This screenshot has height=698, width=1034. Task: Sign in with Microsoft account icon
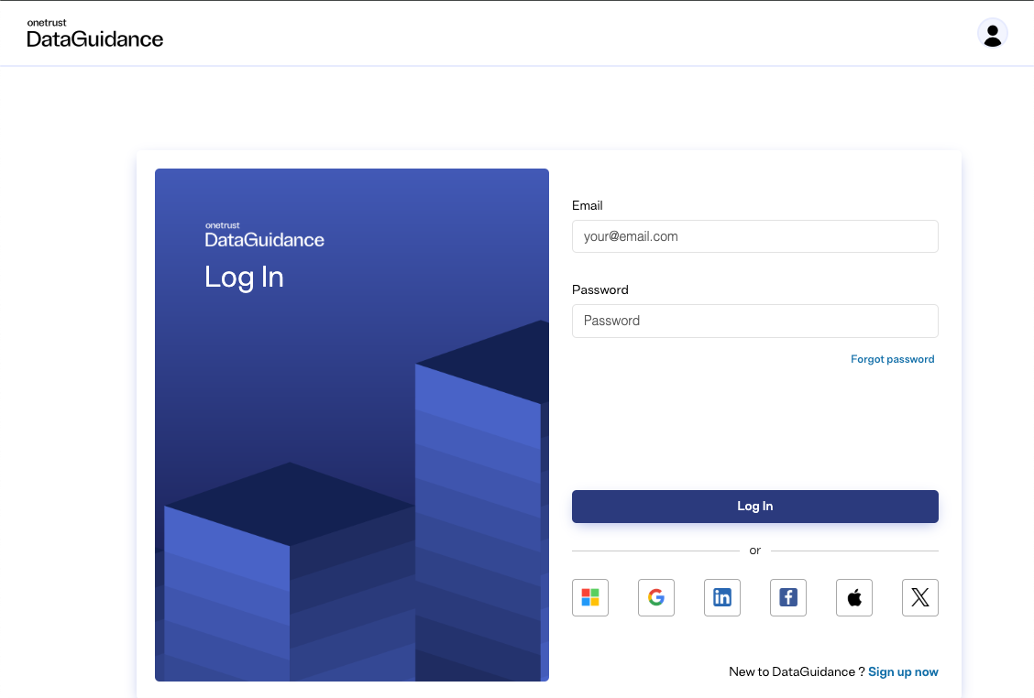tap(590, 598)
